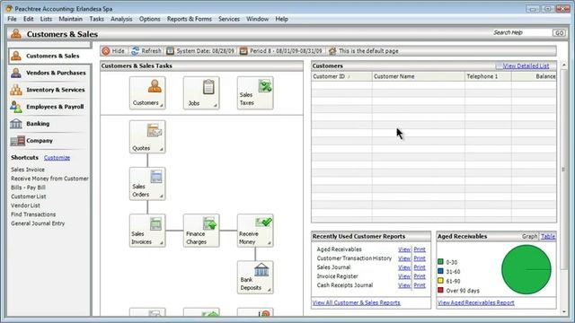The width and height of the screenshot is (575, 323).
Task: Click the Refresh toolbar icon
Action: pos(135,51)
